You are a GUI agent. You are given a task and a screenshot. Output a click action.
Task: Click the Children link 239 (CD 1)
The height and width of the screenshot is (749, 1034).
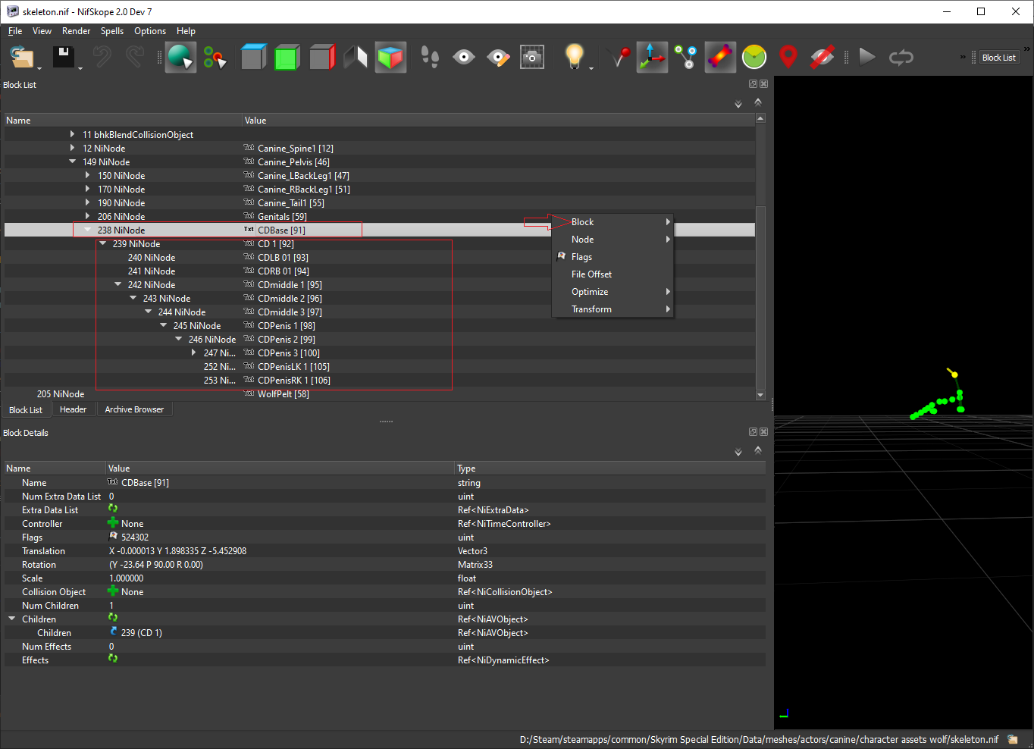(x=142, y=633)
